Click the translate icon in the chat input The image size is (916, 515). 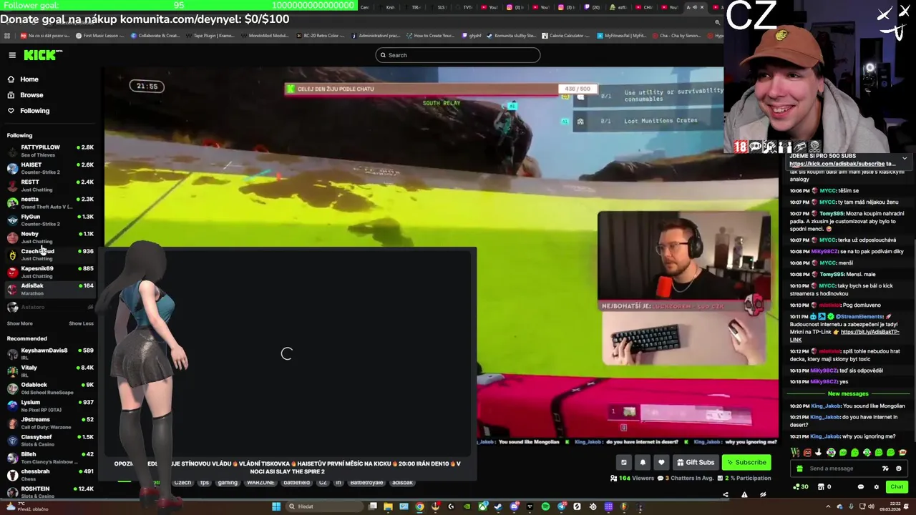point(885,469)
